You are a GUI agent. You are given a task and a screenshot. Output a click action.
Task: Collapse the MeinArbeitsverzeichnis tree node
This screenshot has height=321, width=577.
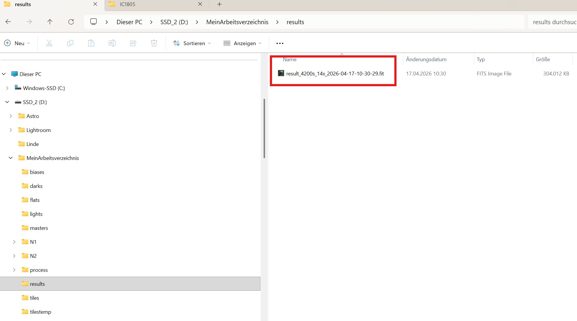tap(11, 158)
